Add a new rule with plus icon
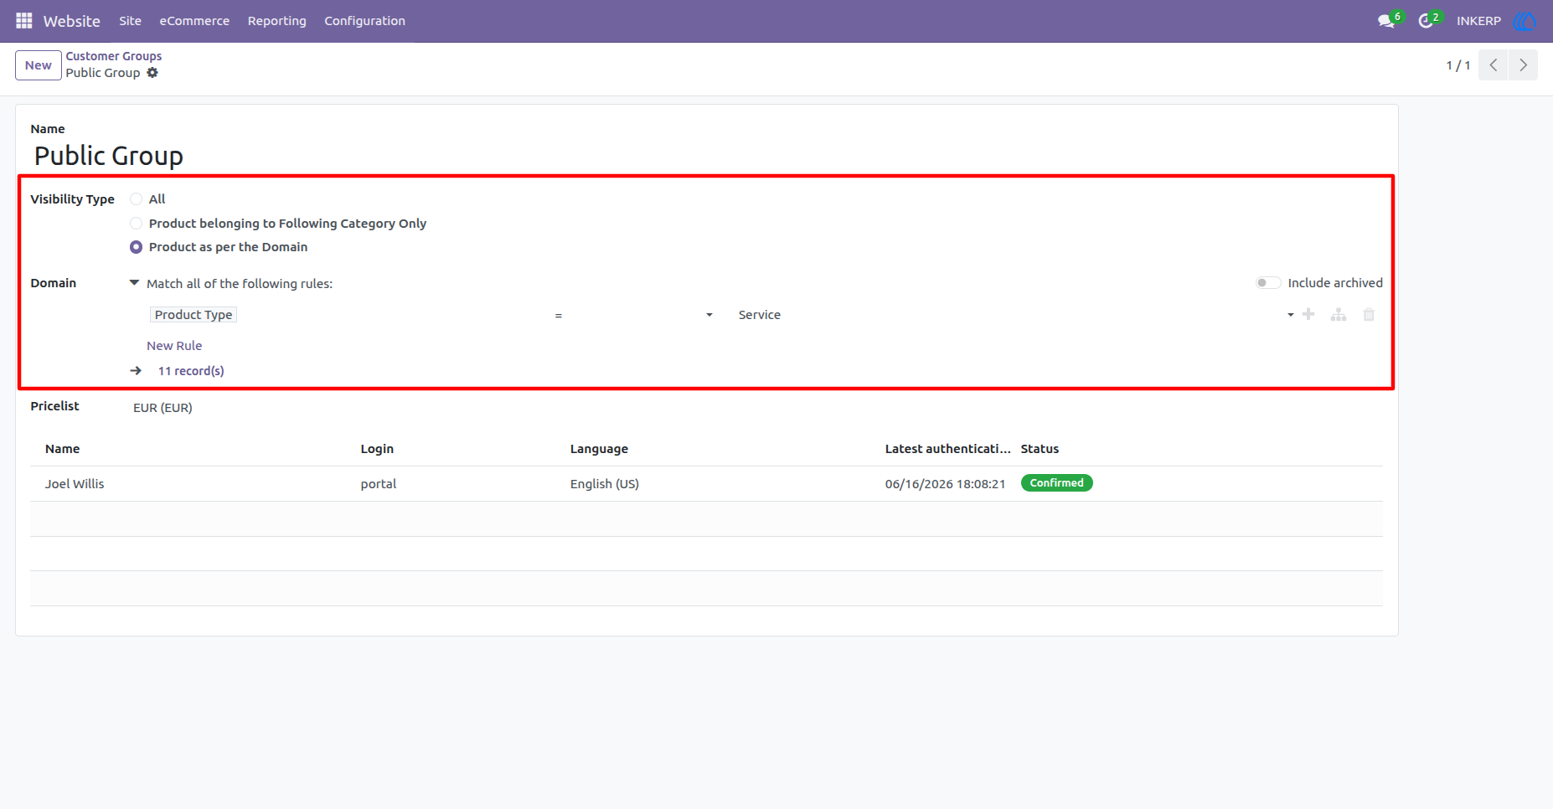Viewport: 1553px width, 809px height. click(1308, 315)
